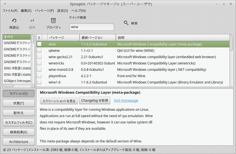Select the winetricks package name
This screenshot has height=154, width=236.
(56, 63)
